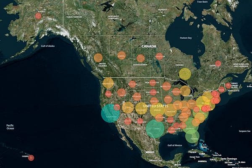Select the large teal Texas bubble
The image size is (252, 168).
155,129
